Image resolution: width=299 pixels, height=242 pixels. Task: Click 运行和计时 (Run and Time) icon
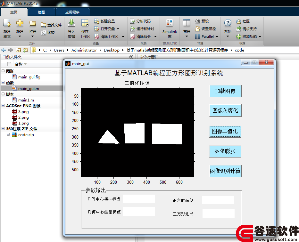[x=133, y=29]
